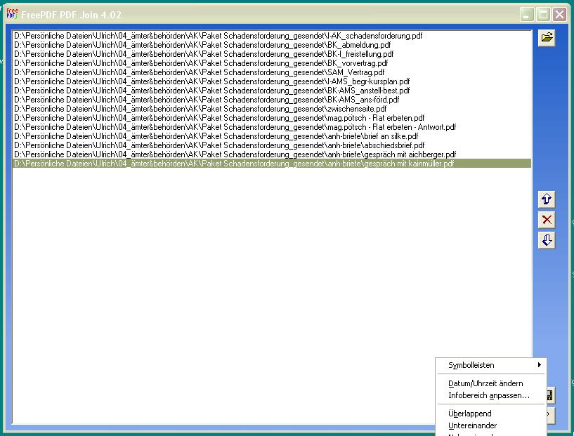Expand the Symbolleisten submenu arrow
The width and height of the screenshot is (574, 436).
(x=540, y=364)
